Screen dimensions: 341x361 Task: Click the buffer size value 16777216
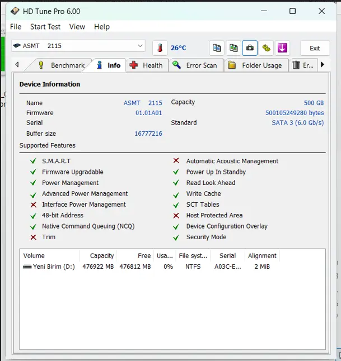[x=148, y=134]
